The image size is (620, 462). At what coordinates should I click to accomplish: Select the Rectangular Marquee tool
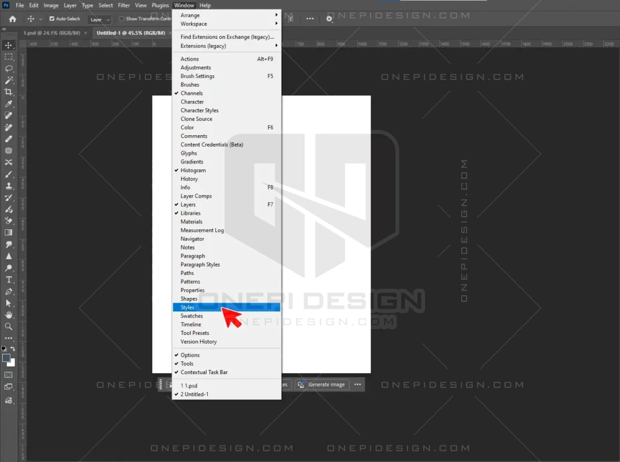tap(9, 57)
